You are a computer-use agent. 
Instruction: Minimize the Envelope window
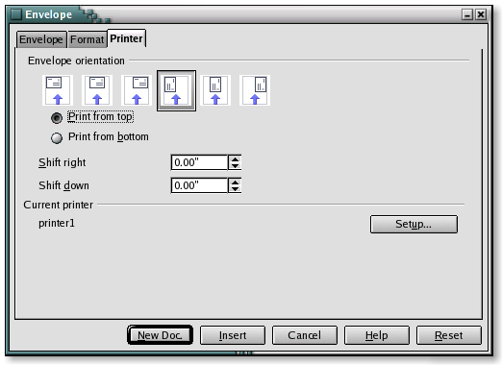467,14
